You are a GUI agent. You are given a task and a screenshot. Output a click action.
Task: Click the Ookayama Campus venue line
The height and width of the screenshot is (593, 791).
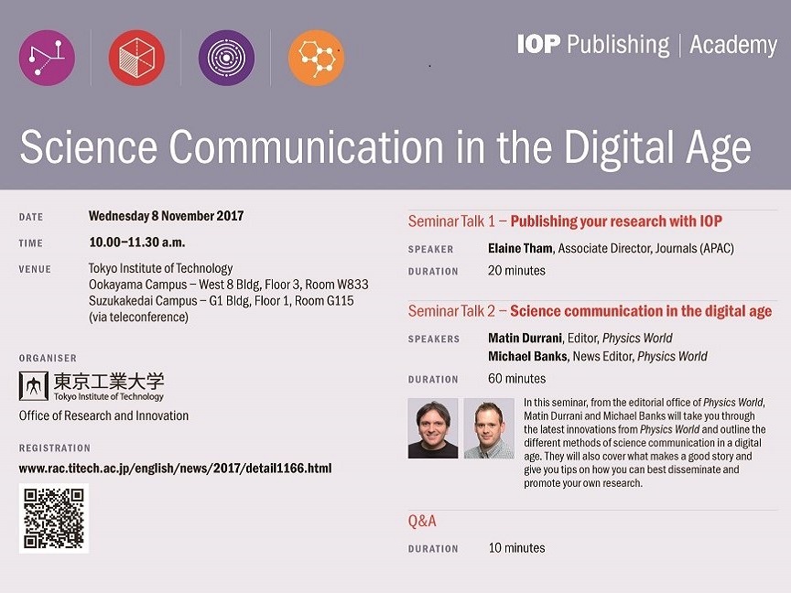coord(229,285)
